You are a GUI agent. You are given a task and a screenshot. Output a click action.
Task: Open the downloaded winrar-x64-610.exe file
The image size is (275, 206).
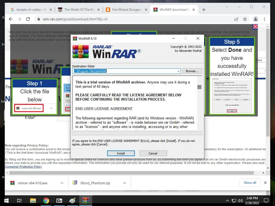[x=32, y=183]
